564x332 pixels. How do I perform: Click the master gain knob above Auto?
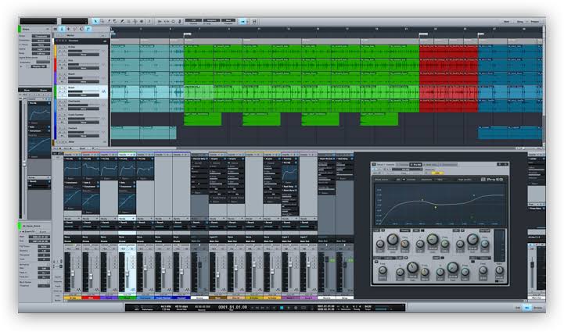[499, 270]
